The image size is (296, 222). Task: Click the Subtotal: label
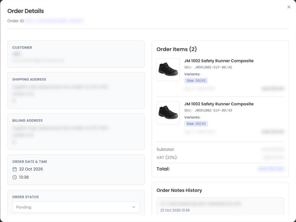[165, 149]
